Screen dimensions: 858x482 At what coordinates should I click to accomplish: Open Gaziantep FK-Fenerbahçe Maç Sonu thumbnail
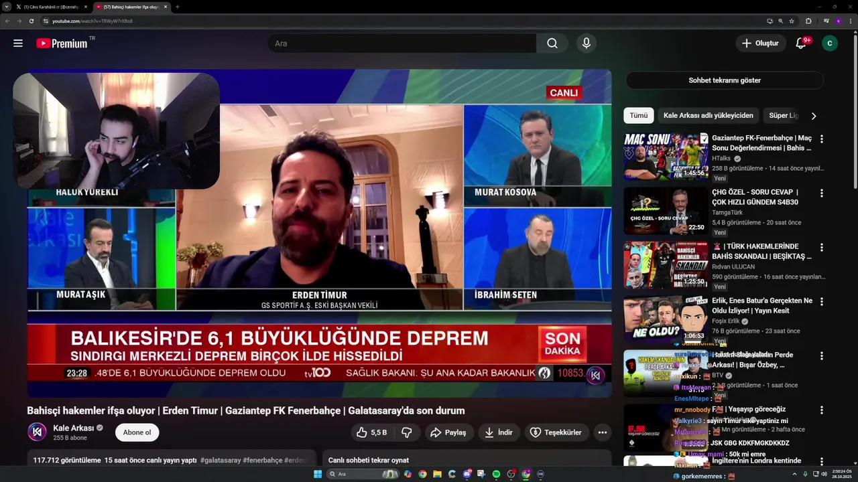666,157
